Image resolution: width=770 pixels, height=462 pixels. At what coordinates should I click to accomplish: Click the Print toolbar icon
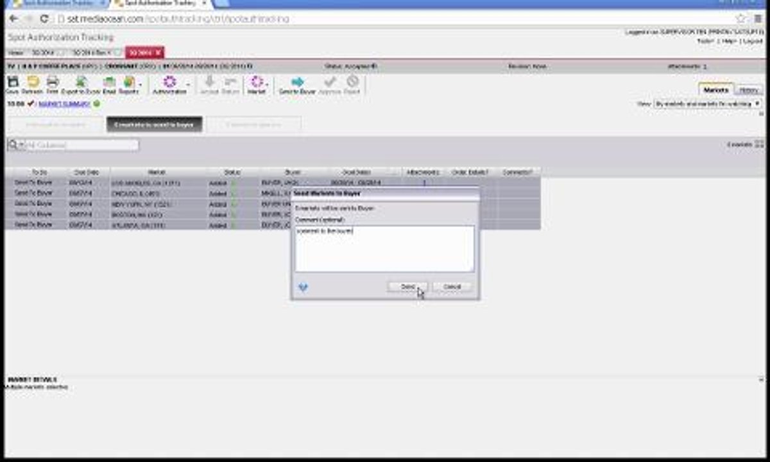(53, 81)
